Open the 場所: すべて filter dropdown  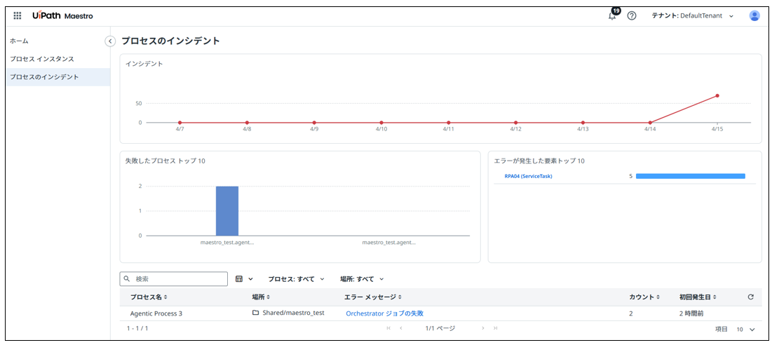pyautogui.click(x=362, y=279)
